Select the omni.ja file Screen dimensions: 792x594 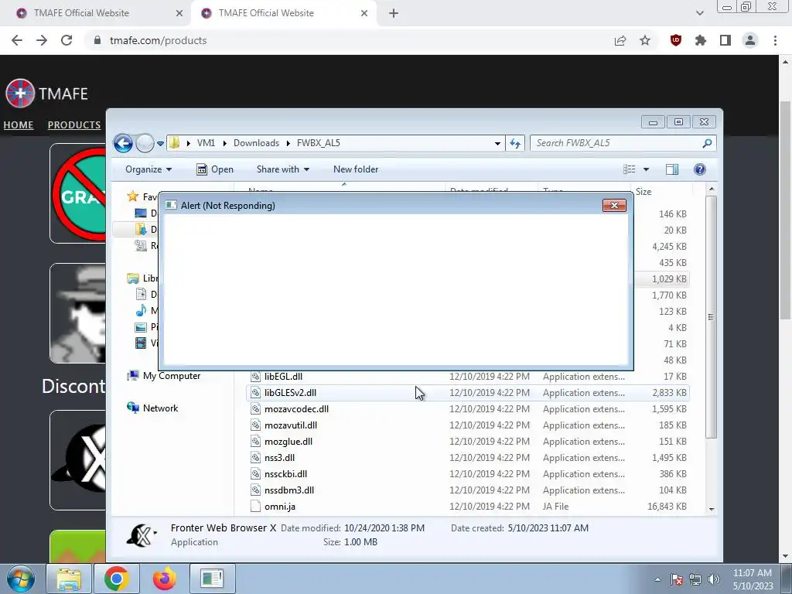coord(468,506)
